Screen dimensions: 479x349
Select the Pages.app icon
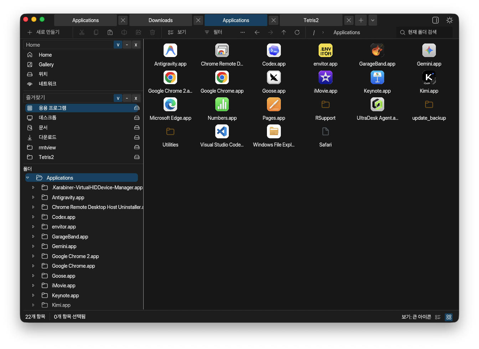[x=274, y=104]
